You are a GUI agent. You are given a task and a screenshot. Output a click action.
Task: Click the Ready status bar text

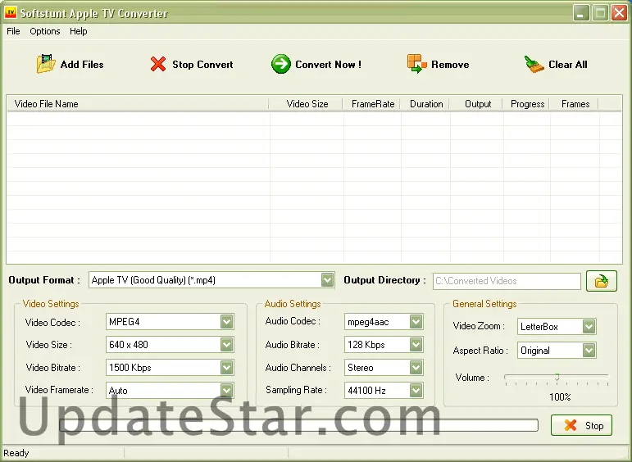pyautogui.click(x=16, y=453)
